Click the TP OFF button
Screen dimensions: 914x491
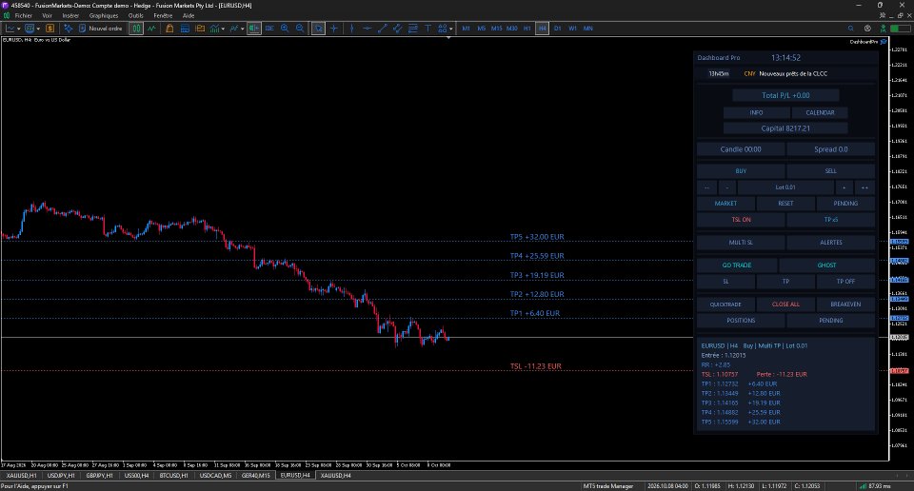pos(845,282)
